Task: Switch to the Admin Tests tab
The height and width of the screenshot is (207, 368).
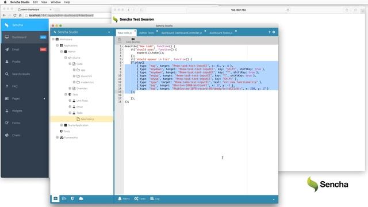Action: [147, 33]
